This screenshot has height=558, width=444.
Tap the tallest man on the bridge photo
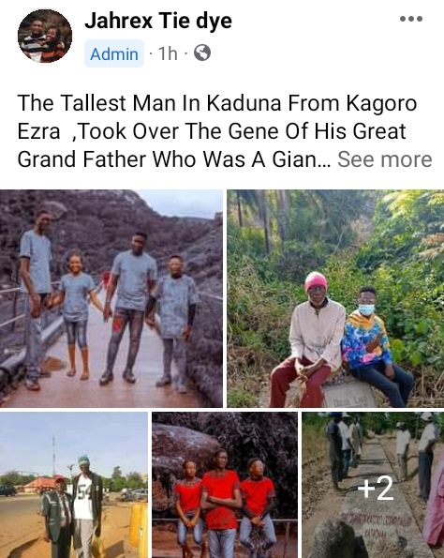pyautogui.click(x=36, y=299)
